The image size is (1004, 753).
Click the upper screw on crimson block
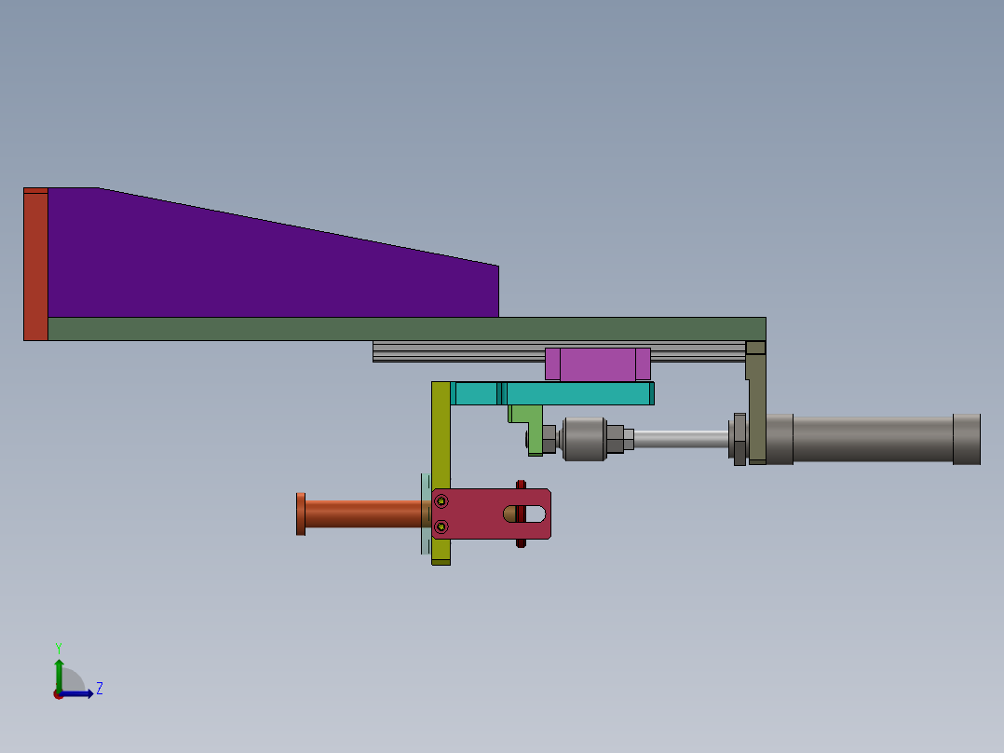pos(441,501)
